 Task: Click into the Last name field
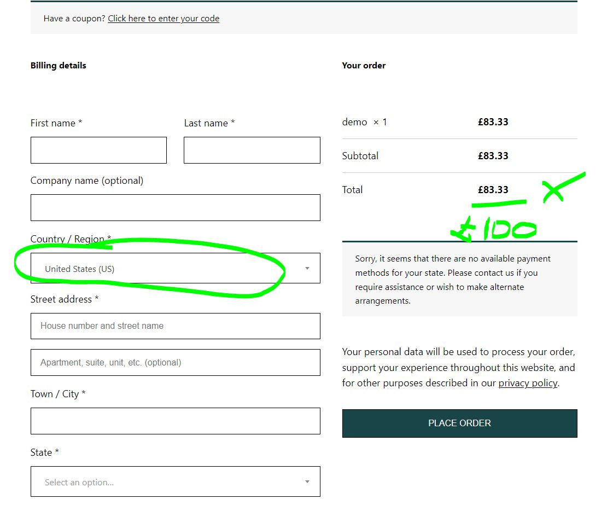pyautogui.click(x=252, y=150)
